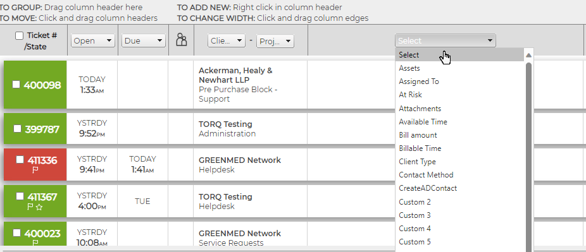The image size is (586, 252).
Task: Pick Billable Time in the dropdown list
Action: pos(420,148)
